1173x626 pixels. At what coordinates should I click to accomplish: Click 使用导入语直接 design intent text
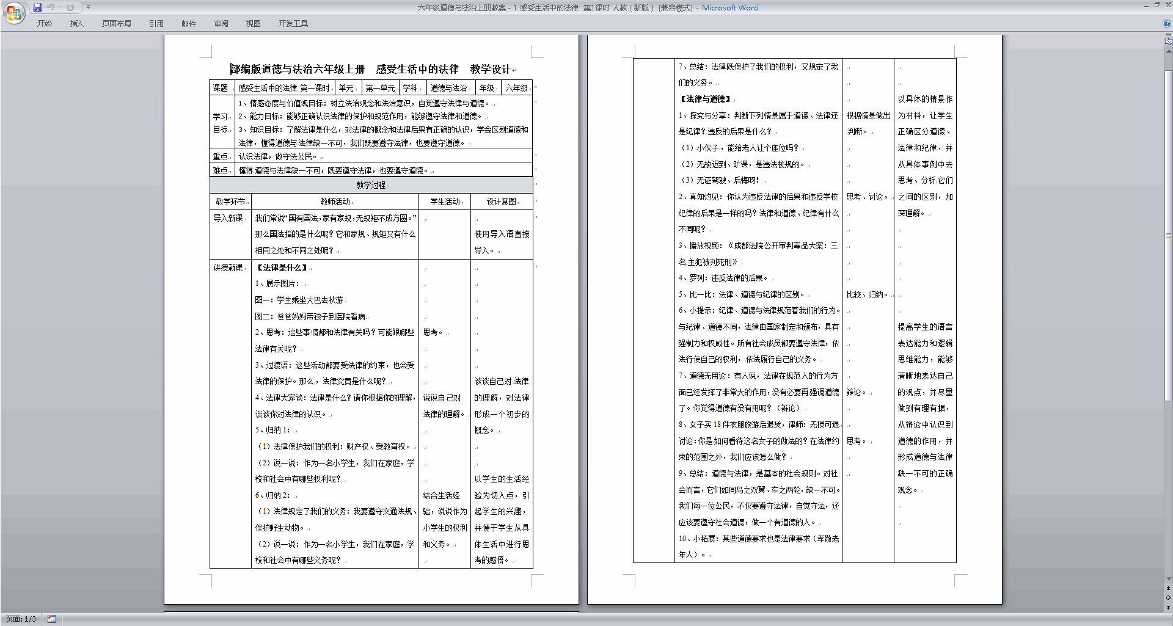502,234
